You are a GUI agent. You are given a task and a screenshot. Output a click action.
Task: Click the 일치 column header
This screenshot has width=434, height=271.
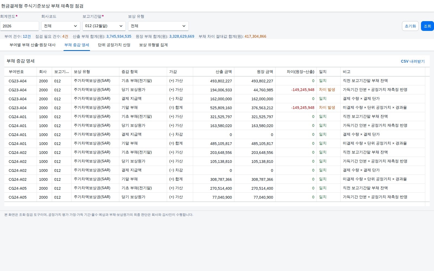coord(329,72)
